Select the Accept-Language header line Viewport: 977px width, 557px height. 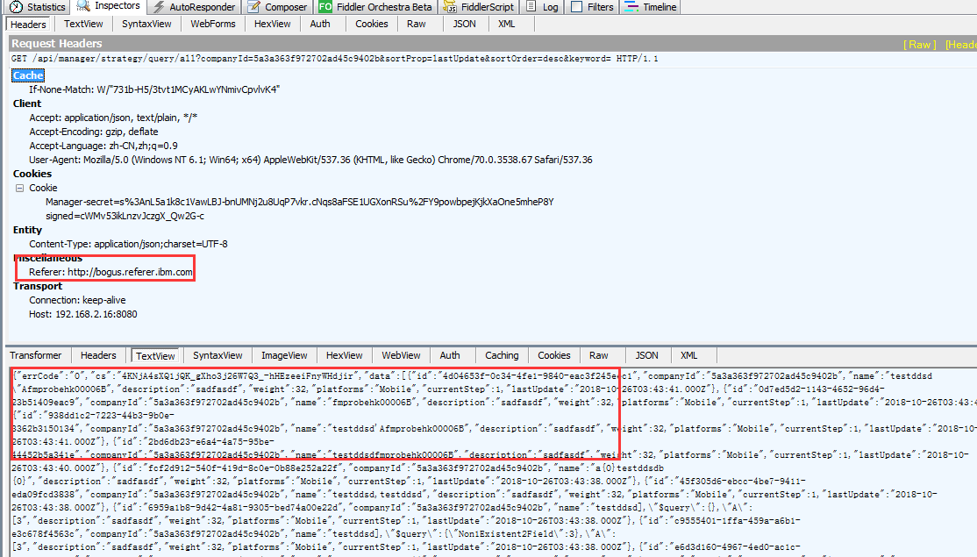click(103, 145)
